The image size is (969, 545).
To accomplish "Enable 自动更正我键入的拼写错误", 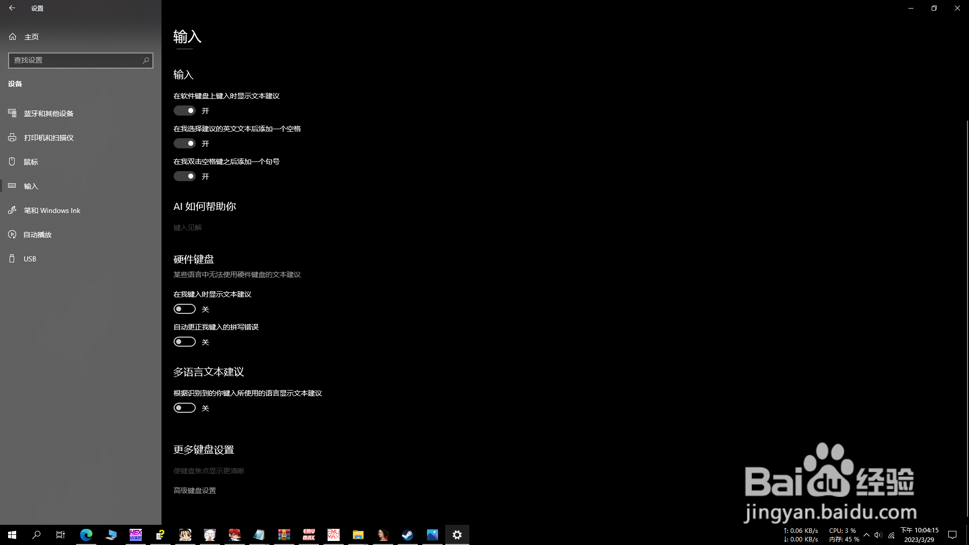I will (185, 342).
